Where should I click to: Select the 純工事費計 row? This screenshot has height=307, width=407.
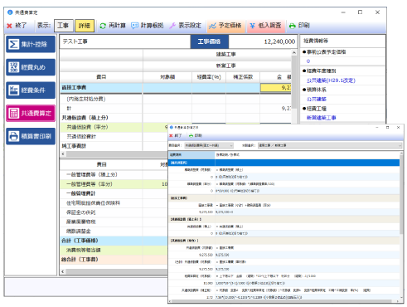[114, 146]
